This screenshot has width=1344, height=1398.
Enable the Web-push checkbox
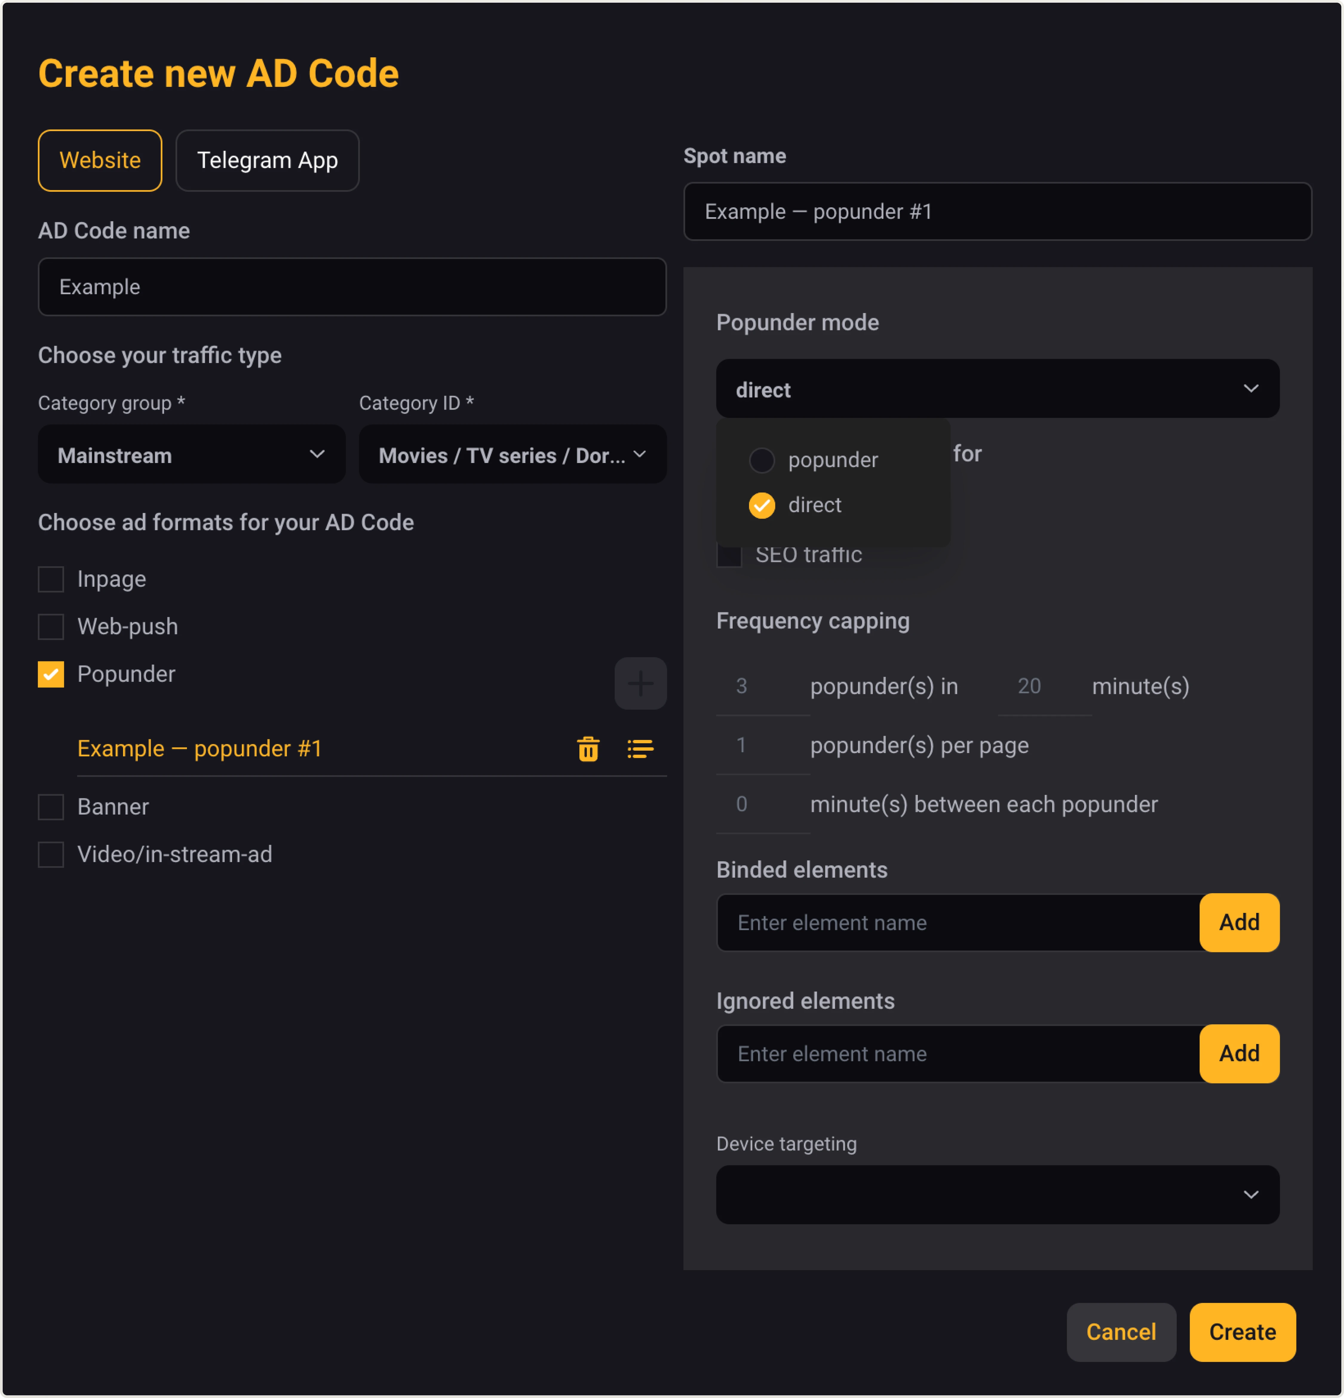coord(50,626)
